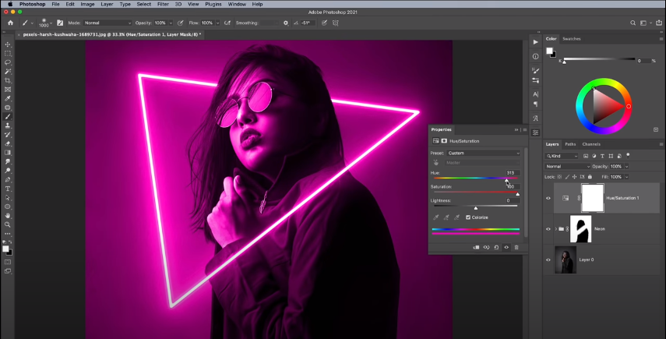Screen dimensions: 666x339
Task: Clip adjustment to layer below icon
Action: click(x=476, y=247)
